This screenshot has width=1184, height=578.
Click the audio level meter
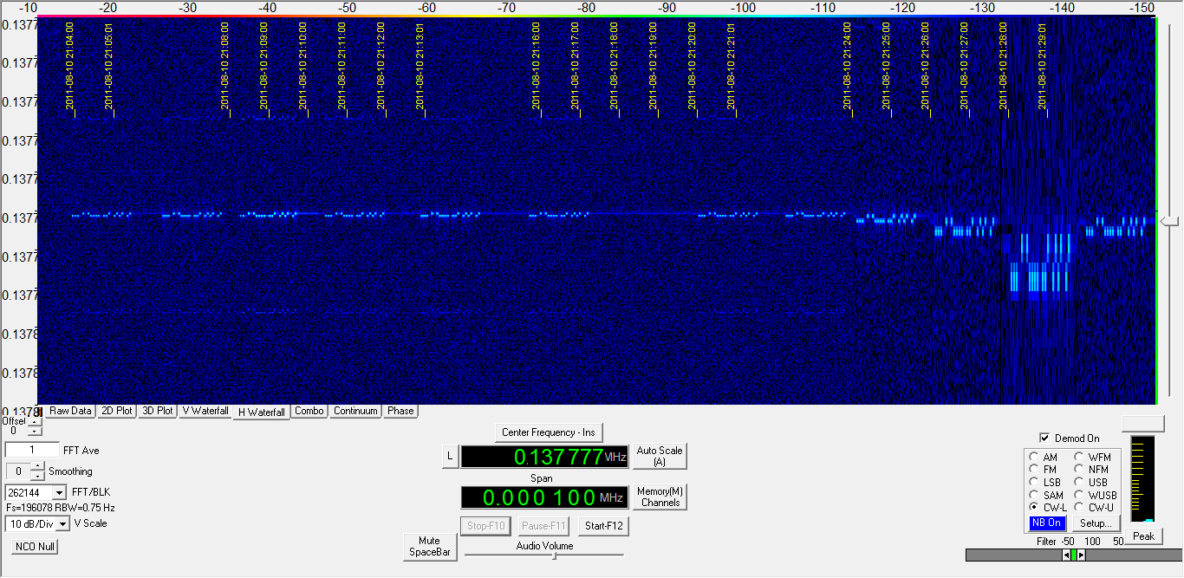pos(1142,479)
